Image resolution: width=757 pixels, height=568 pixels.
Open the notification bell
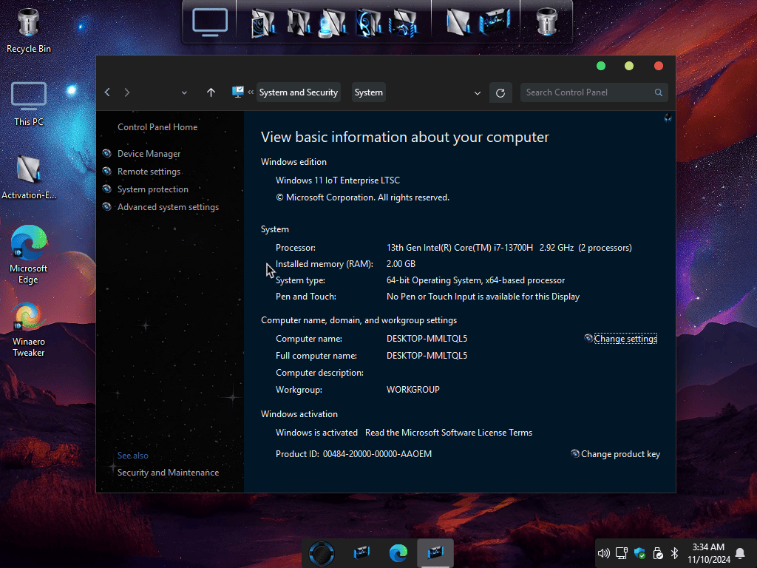tap(739, 553)
